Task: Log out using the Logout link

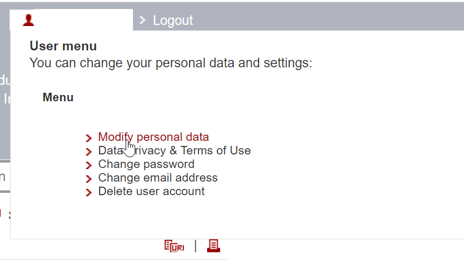Action: 173,20
